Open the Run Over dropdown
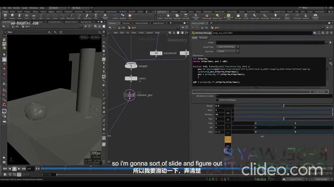This screenshot has width=334, height=187. tap(228, 51)
